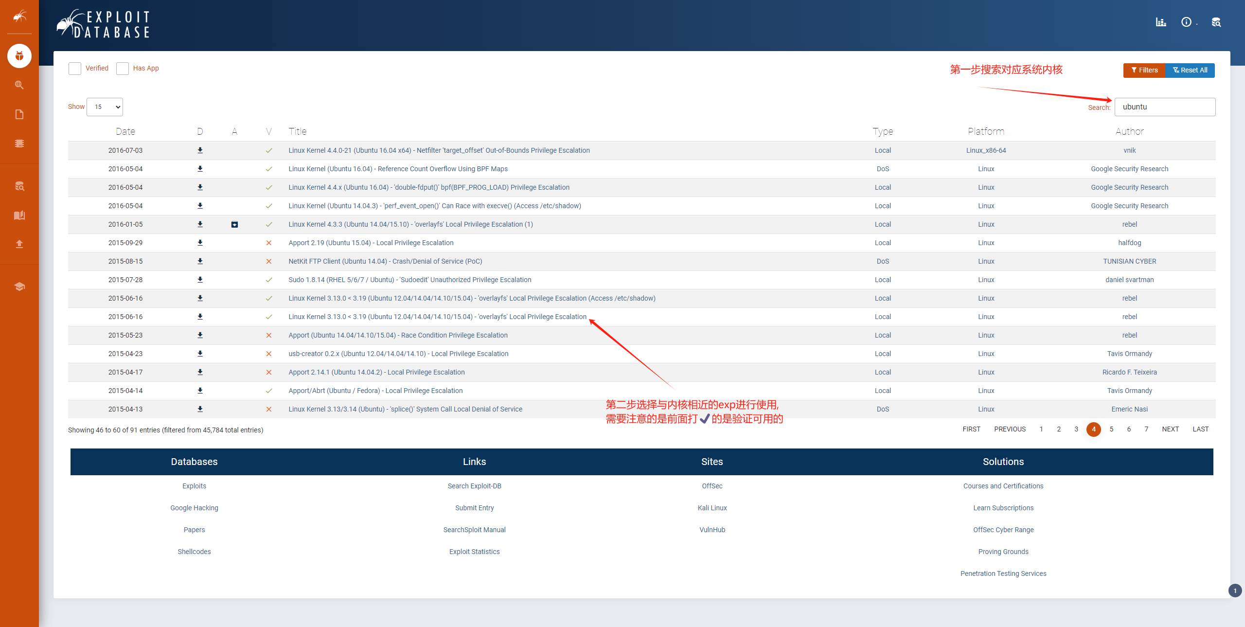
Task: Jump to NEXT results page
Action: [1170, 429]
